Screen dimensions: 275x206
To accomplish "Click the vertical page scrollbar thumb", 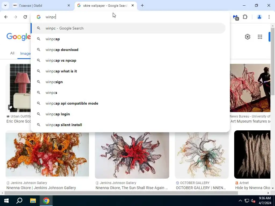I will (273, 61).
